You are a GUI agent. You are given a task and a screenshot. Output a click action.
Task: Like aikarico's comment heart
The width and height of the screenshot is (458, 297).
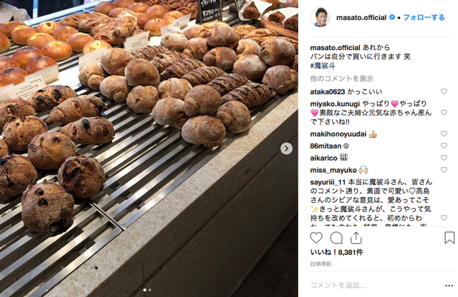(444, 158)
